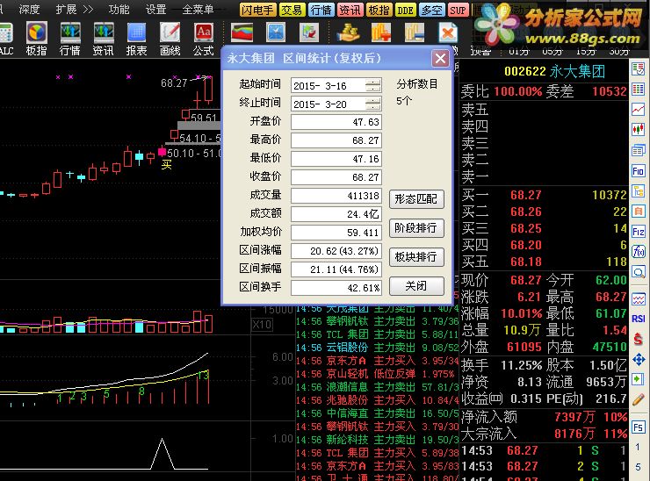Image resolution: width=650 pixels, height=481 pixels.
Task: Switch to the SUP tab button
Action: [458, 10]
